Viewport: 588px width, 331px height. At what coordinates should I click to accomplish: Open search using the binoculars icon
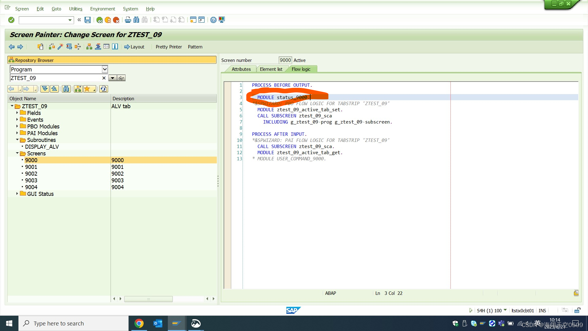click(136, 20)
